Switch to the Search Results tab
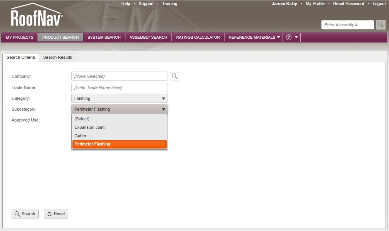 [57, 57]
